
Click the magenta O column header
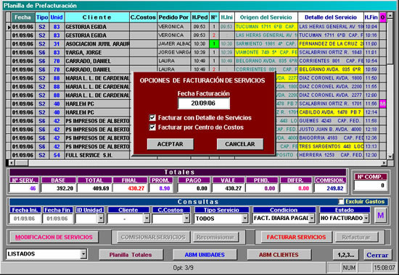pyautogui.click(x=382, y=17)
